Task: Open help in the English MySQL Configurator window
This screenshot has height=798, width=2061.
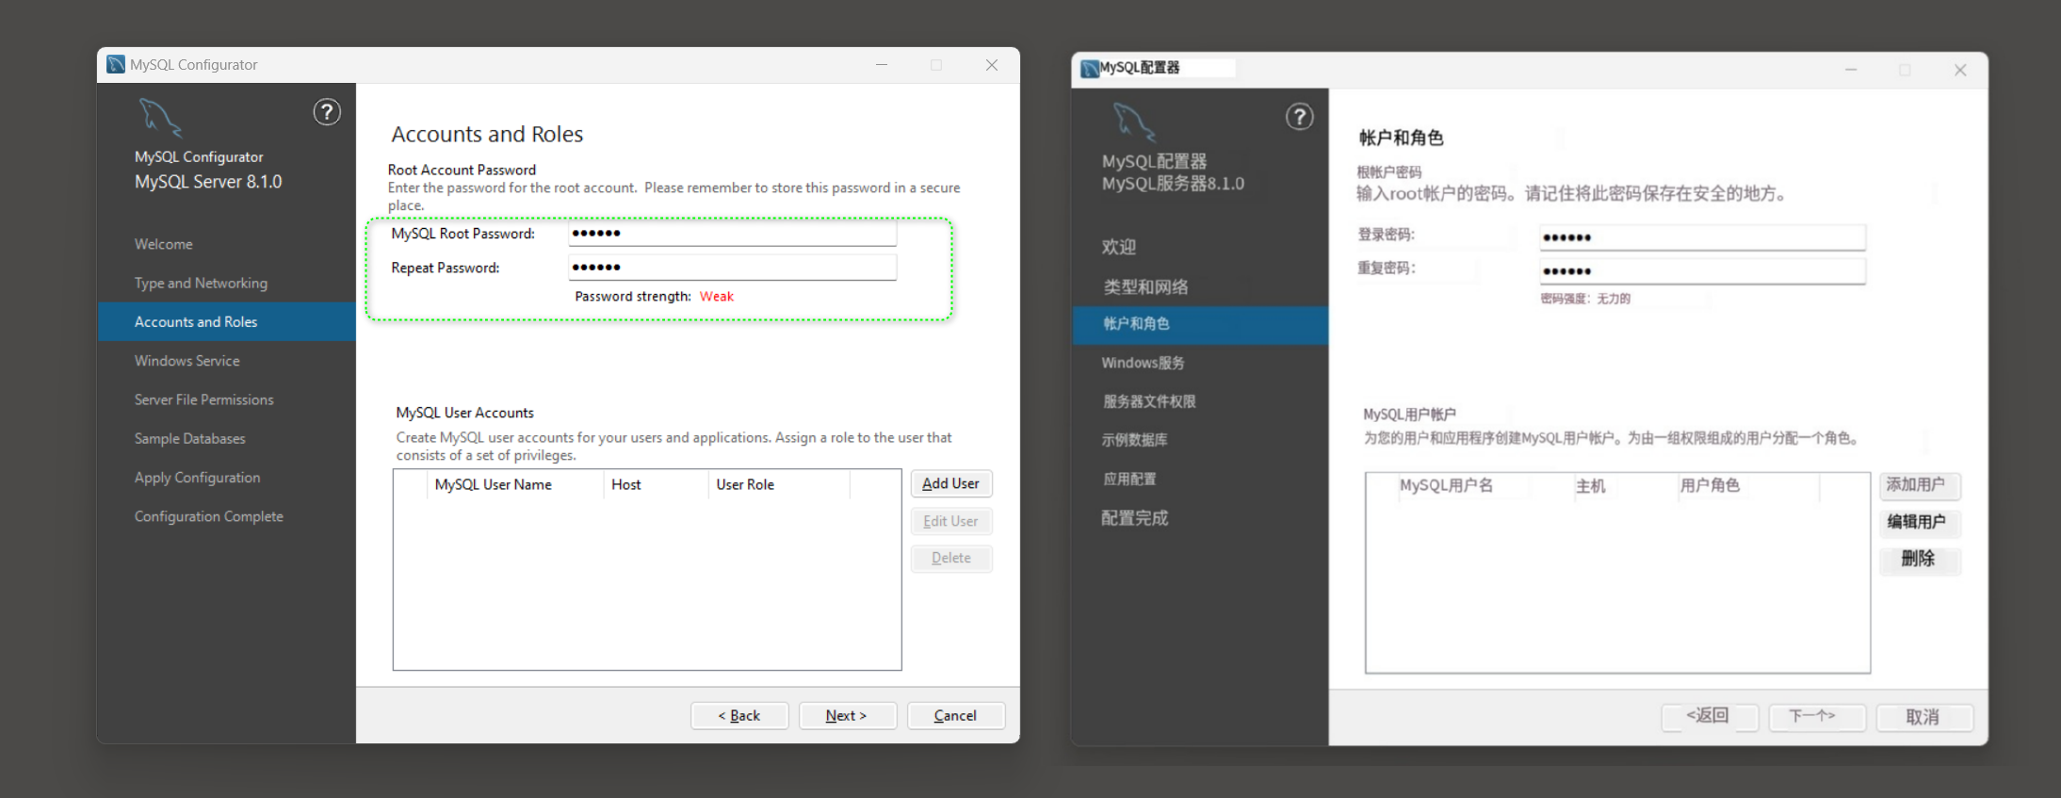Action: coord(327,112)
